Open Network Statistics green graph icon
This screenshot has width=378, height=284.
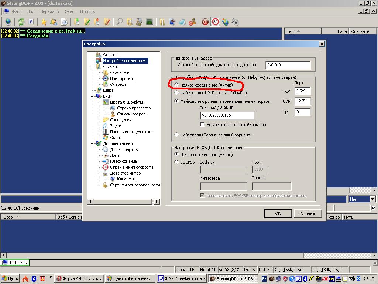150,22
